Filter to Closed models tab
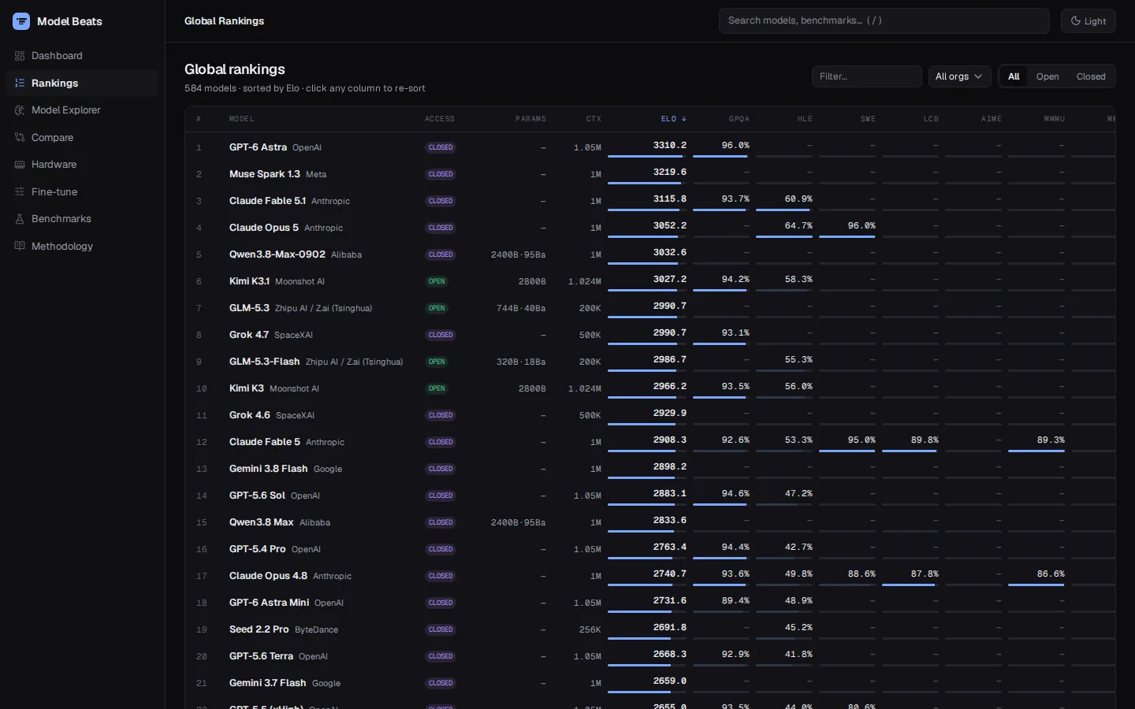The width and height of the screenshot is (1135, 709). pyautogui.click(x=1091, y=76)
